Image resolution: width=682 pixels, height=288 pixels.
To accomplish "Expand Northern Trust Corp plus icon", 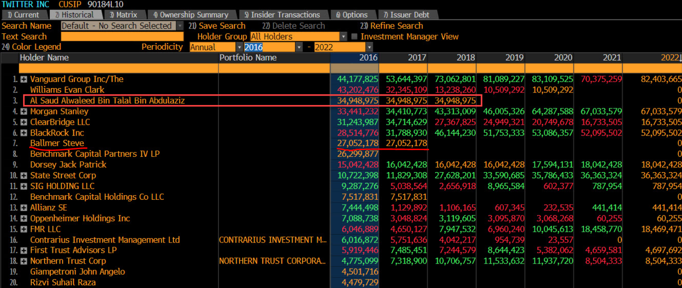I will (24, 261).
